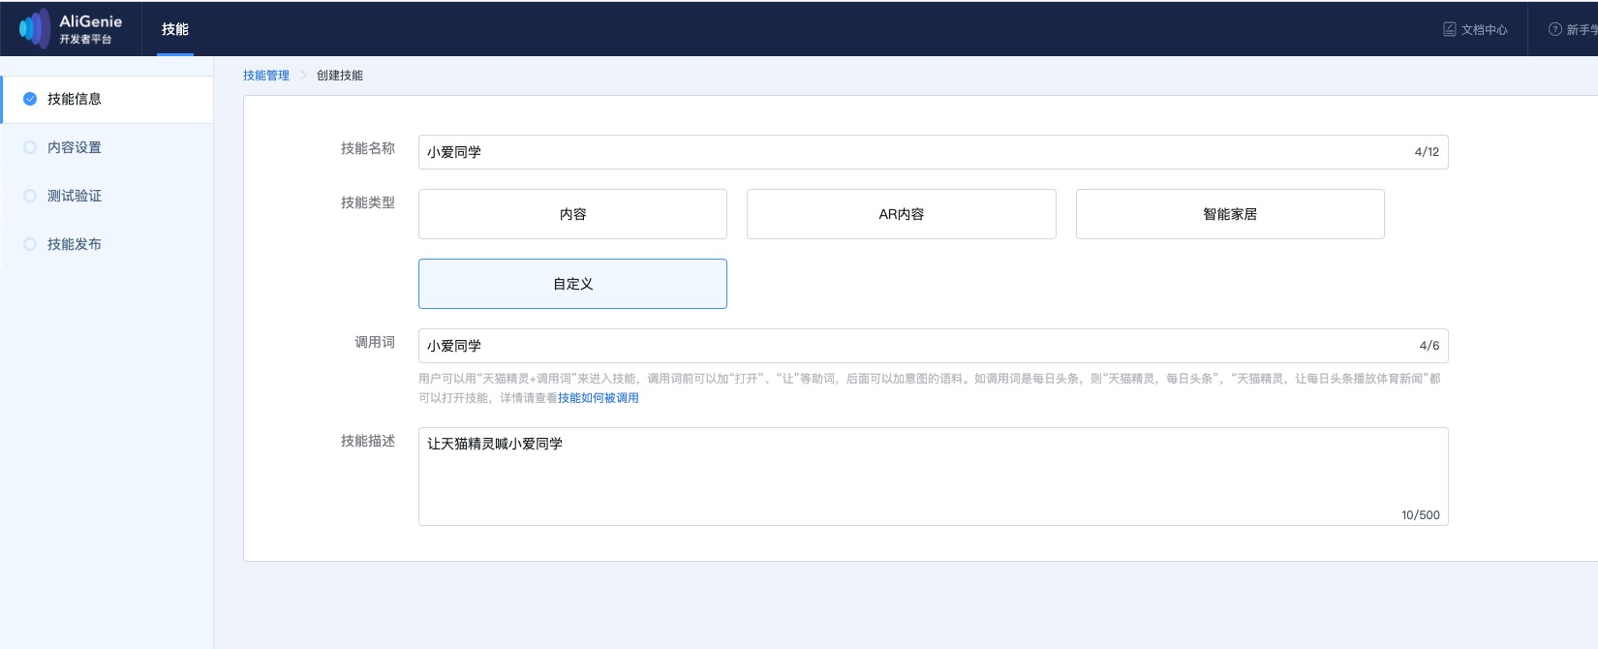The image size is (1598, 649).
Task: Focus the 技能描述 text area
Action: [934, 477]
